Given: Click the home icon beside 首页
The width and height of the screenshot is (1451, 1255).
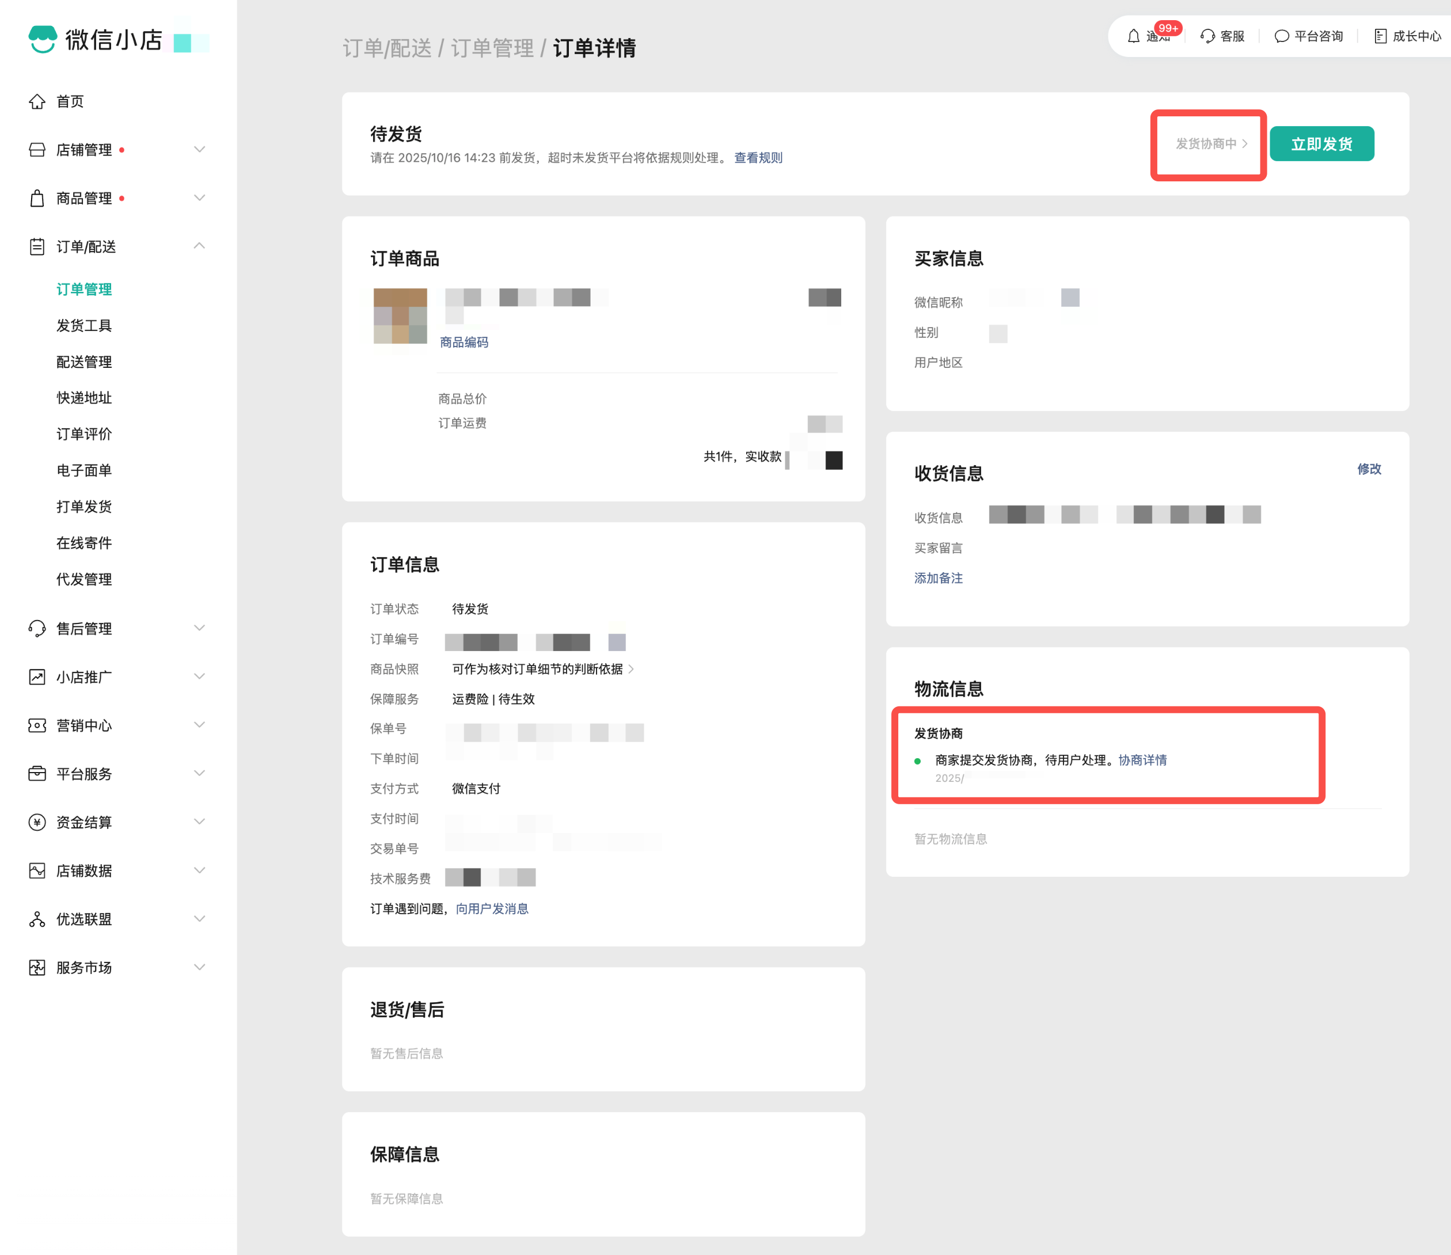Looking at the screenshot, I should coord(37,101).
